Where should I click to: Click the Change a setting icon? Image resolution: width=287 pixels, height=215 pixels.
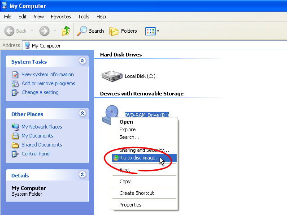(x=15, y=93)
